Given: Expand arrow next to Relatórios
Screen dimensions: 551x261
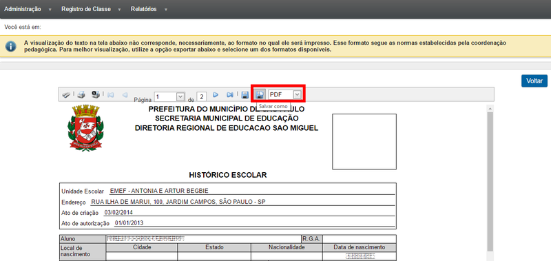Looking at the screenshot, I should 165,10.
